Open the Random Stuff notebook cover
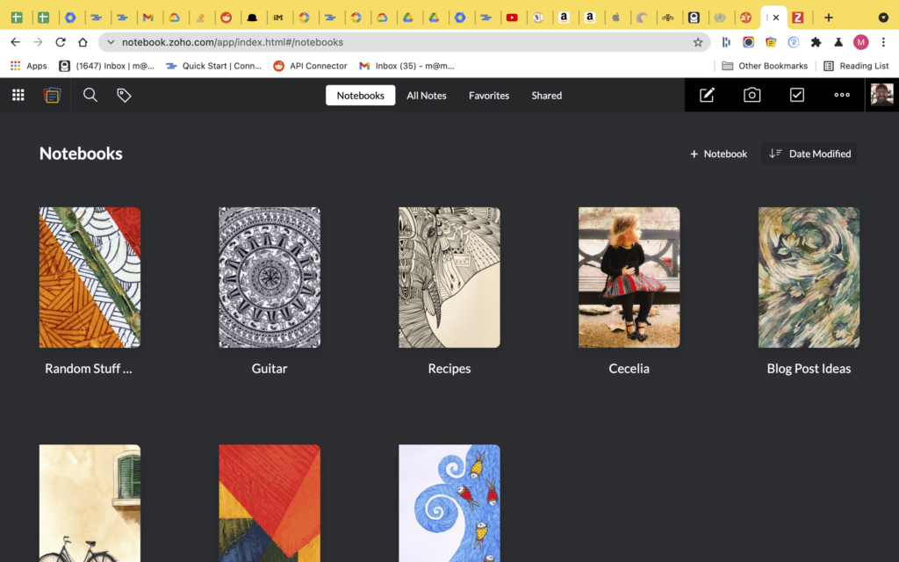Image resolution: width=899 pixels, height=562 pixels. 90,277
